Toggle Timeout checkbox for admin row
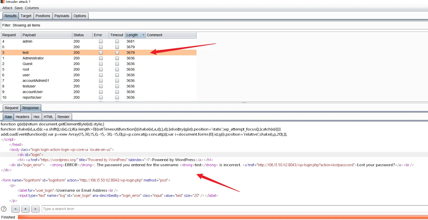Screen dimensions: 428x220 pyautogui.click(x=117, y=41)
